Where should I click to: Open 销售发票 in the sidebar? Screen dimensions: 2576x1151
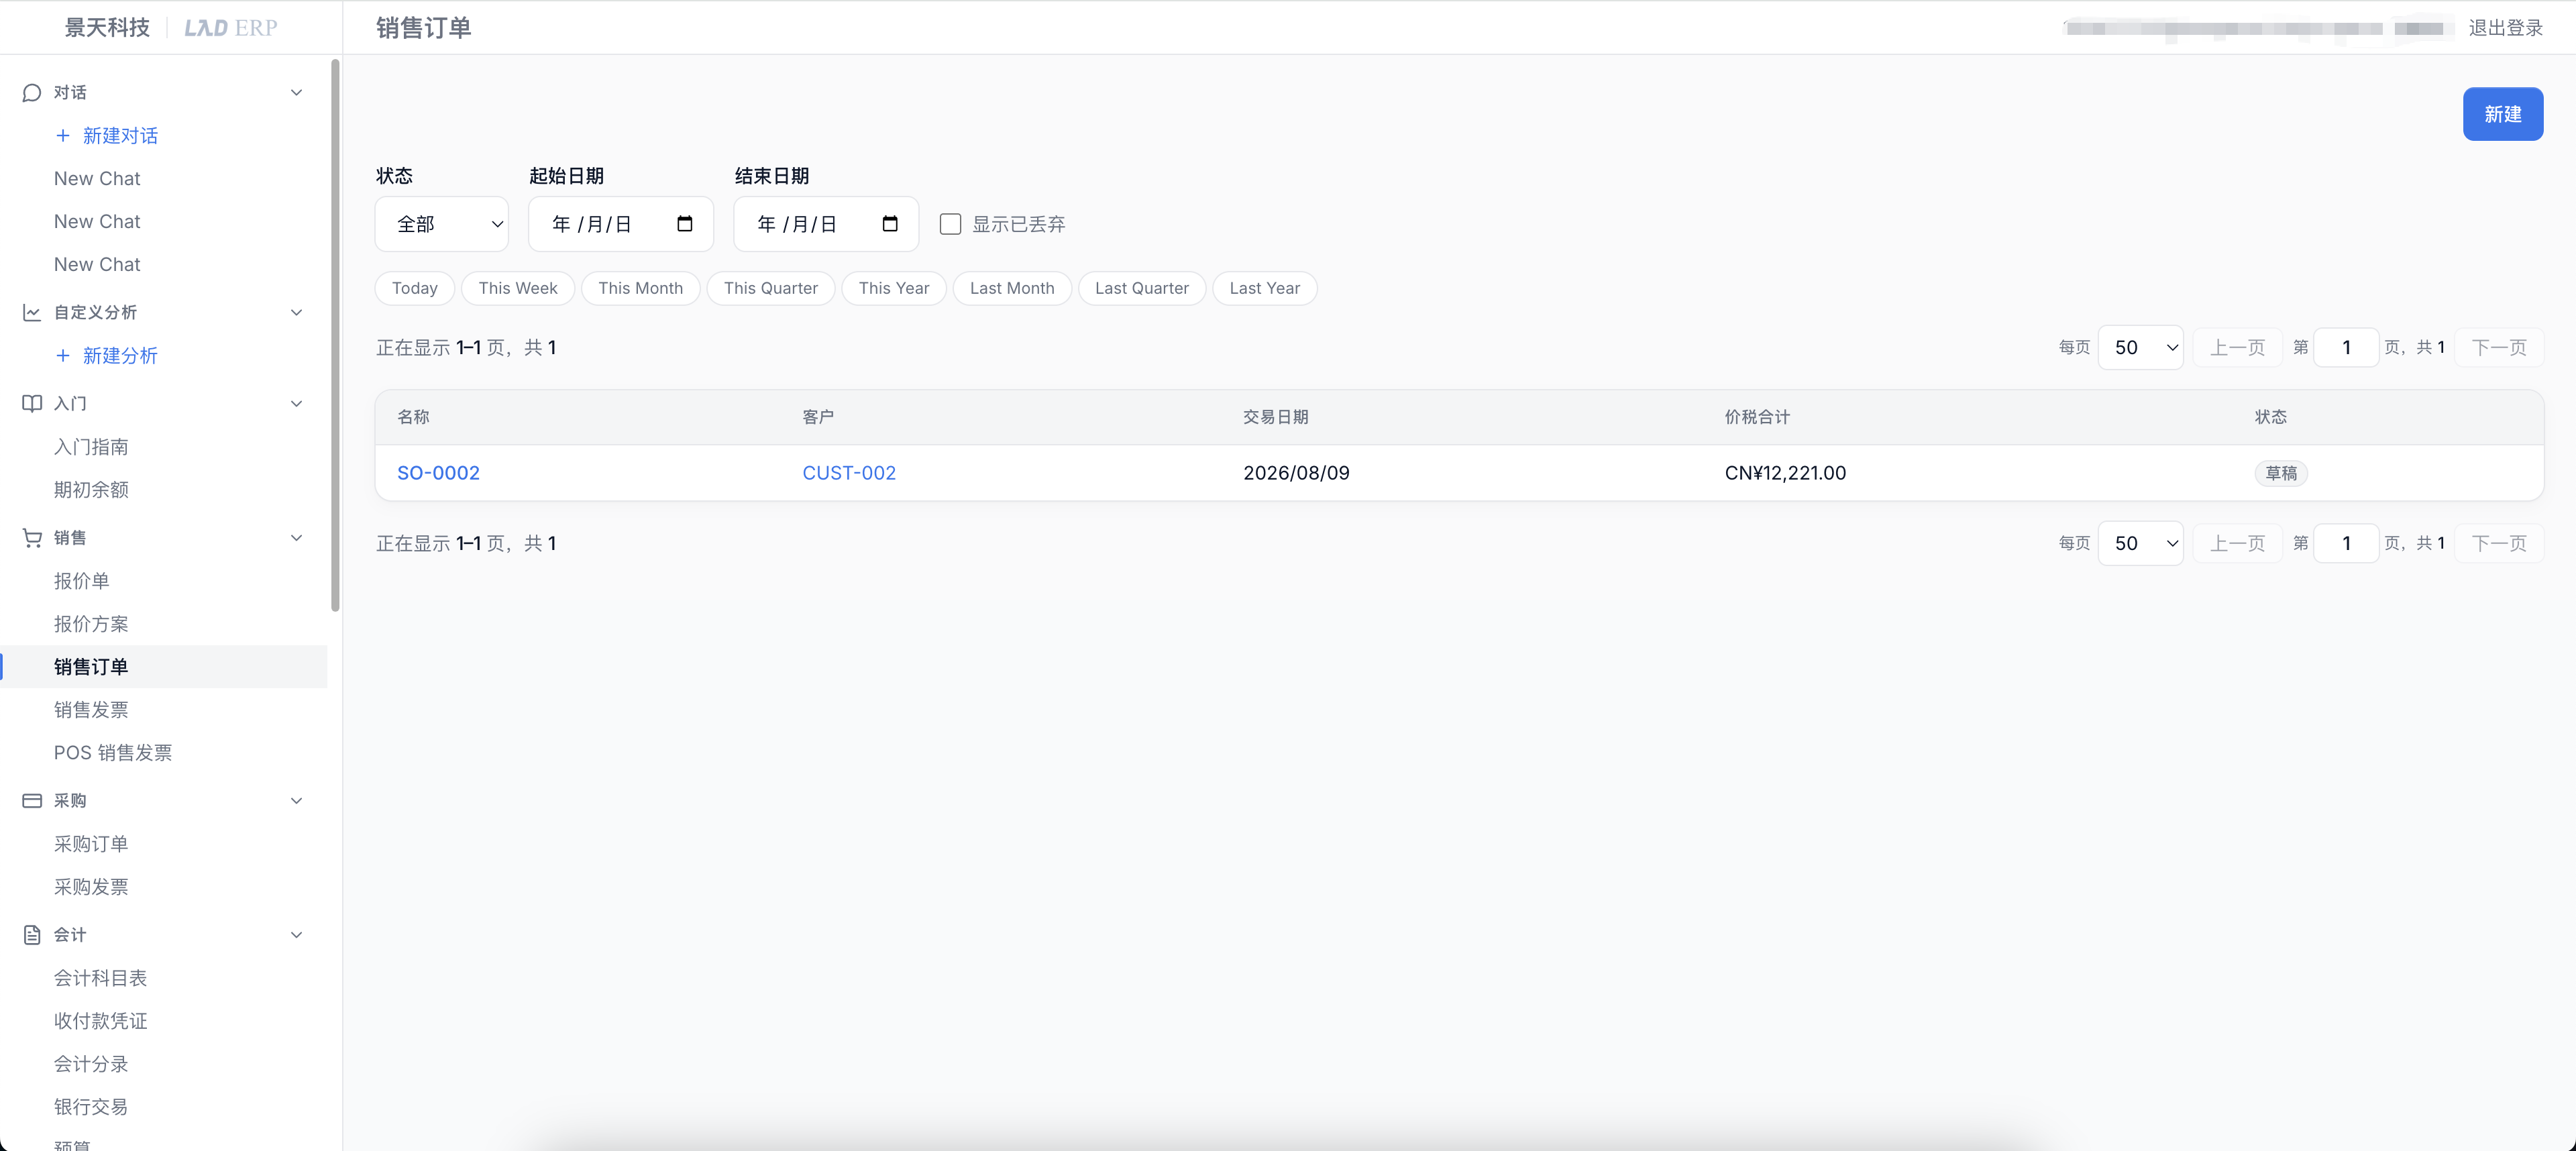[x=91, y=709]
